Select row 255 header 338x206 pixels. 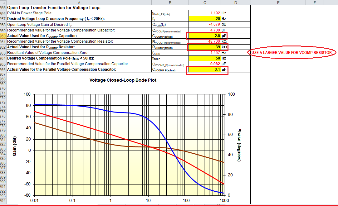pyautogui.click(x=3, y=8)
